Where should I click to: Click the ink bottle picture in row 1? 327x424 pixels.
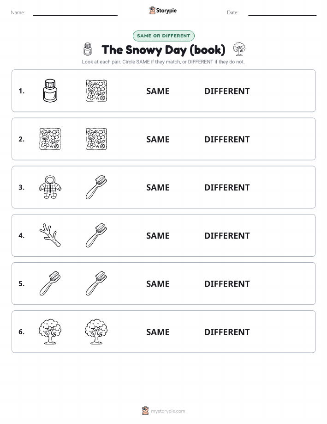[x=50, y=91]
